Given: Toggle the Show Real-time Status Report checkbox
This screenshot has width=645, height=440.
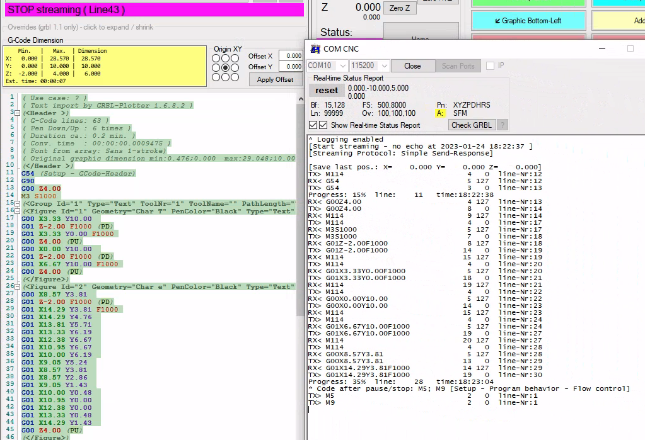Looking at the screenshot, I should tap(323, 125).
